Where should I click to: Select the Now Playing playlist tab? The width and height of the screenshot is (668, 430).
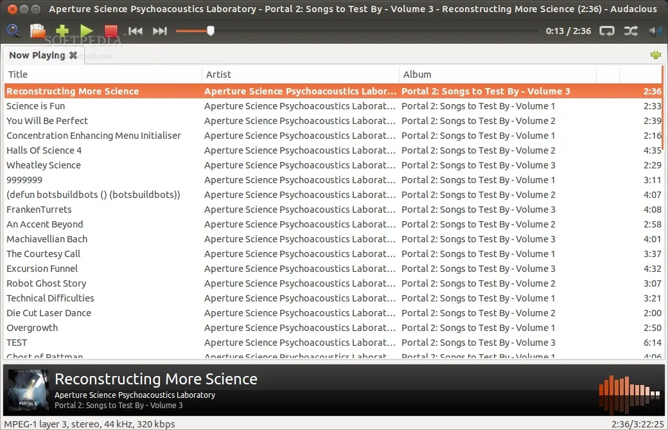click(37, 55)
